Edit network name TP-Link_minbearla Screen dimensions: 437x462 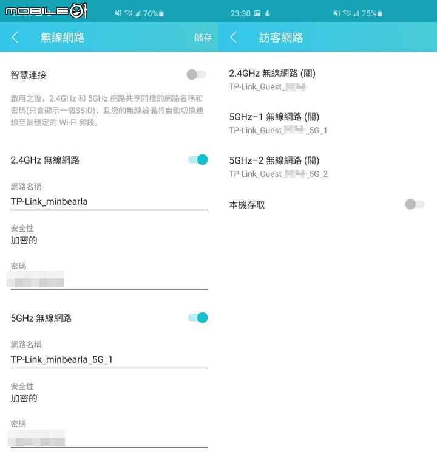pyautogui.click(x=109, y=202)
